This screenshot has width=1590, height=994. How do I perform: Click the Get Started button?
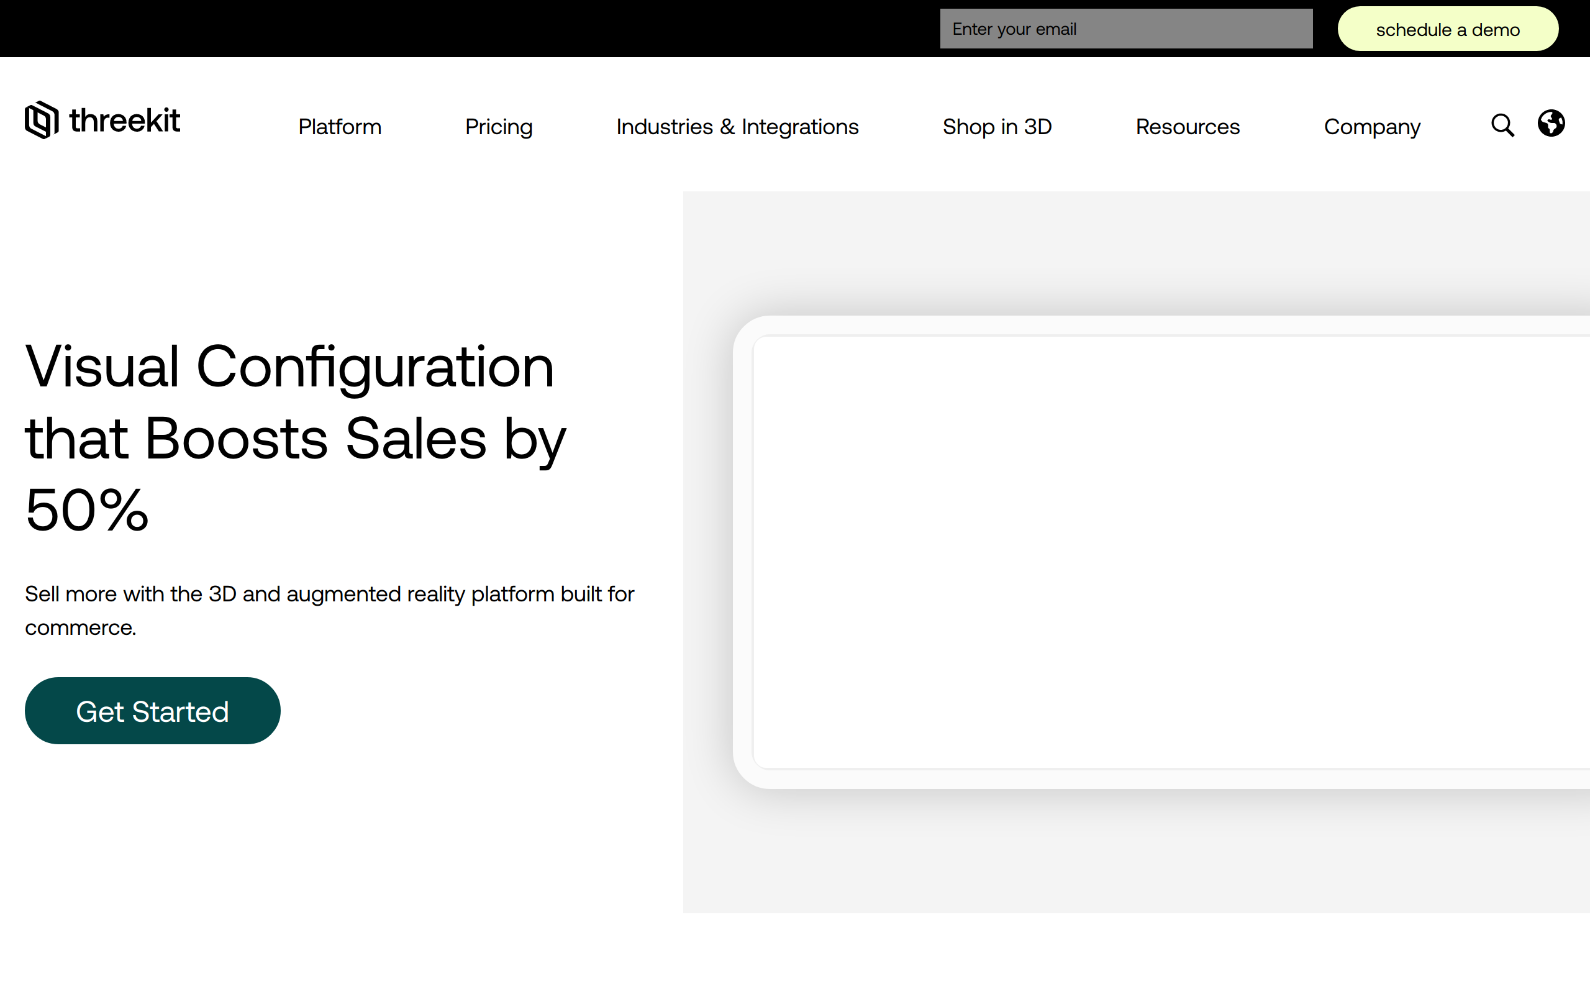(152, 711)
